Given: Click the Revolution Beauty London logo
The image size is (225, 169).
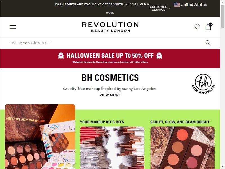Looking at the screenshot, I should (x=110, y=27).
